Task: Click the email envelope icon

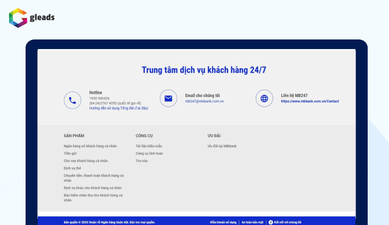Action: pyautogui.click(x=168, y=99)
